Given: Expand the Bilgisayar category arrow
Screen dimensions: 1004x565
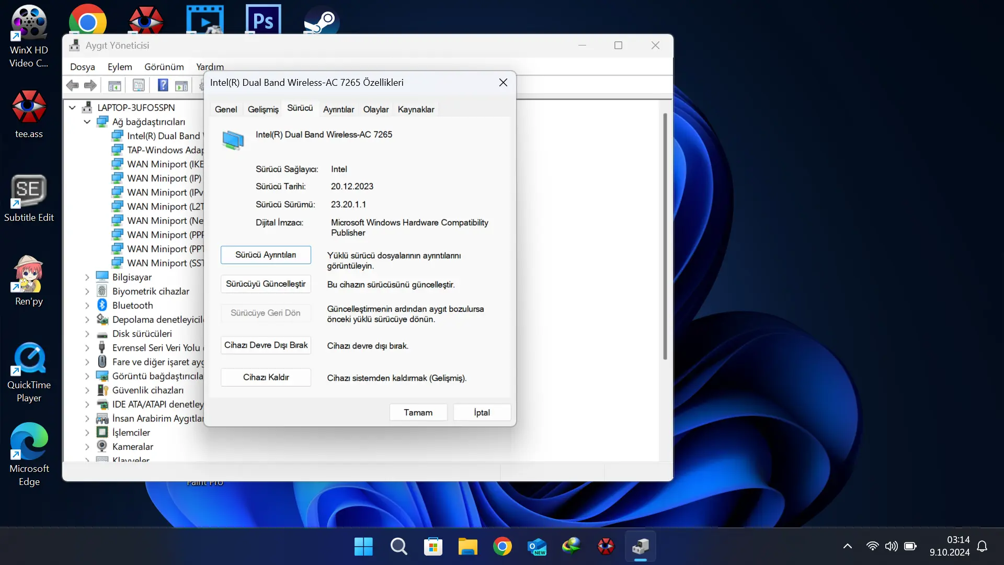Looking at the screenshot, I should click(x=87, y=277).
